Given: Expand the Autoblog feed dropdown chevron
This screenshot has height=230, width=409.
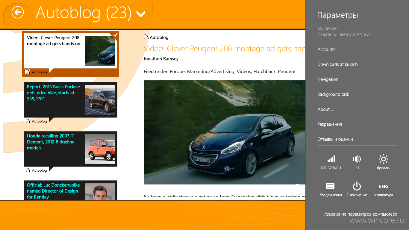Looking at the screenshot, I should click(140, 14).
